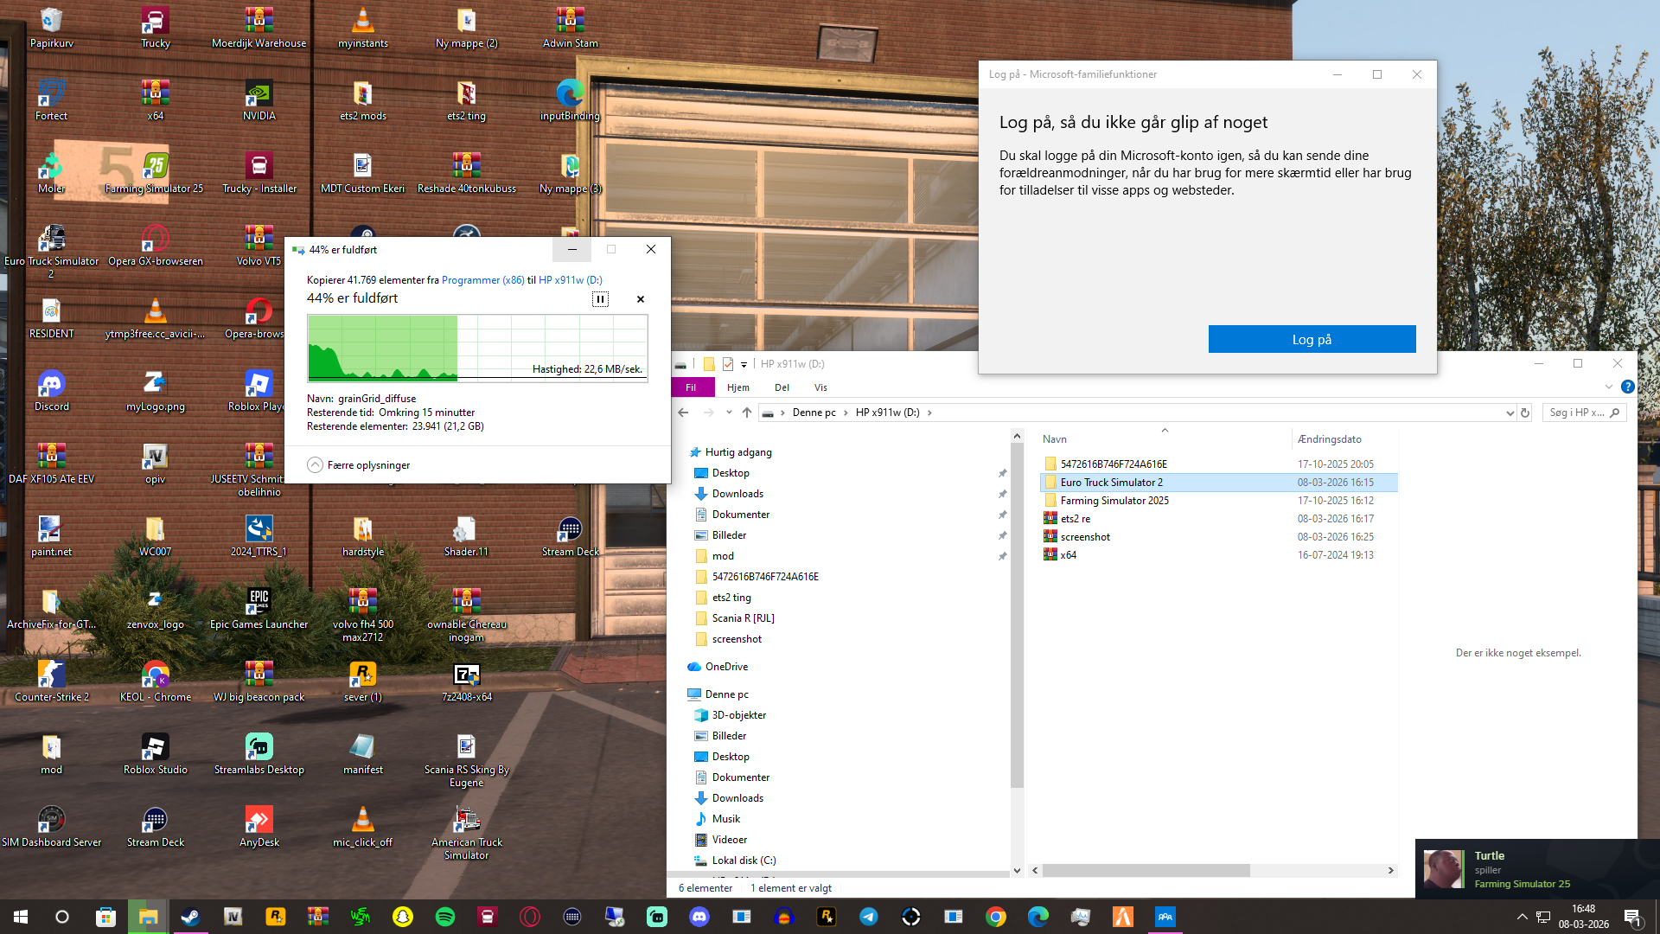Image resolution: width=1660 pixels, height=934 pixels.
Task: Expand the address bar history dropdown
Action: [x=1510, y=413]
